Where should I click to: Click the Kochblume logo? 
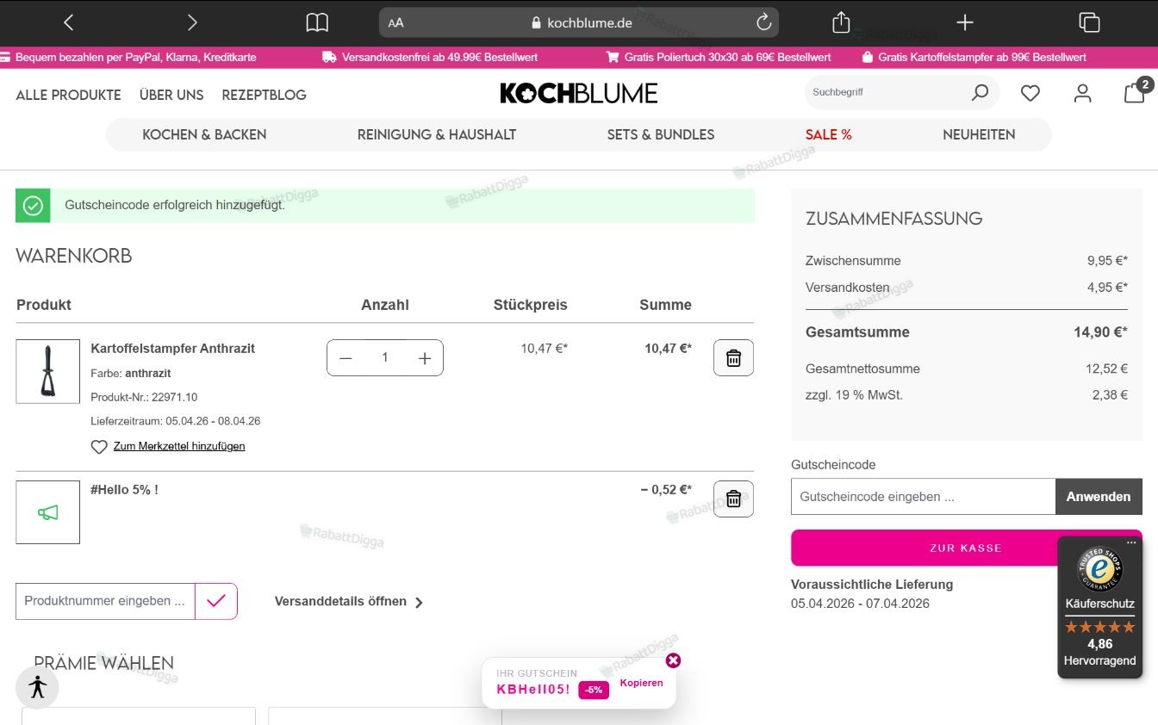click(x=579, y=93)
